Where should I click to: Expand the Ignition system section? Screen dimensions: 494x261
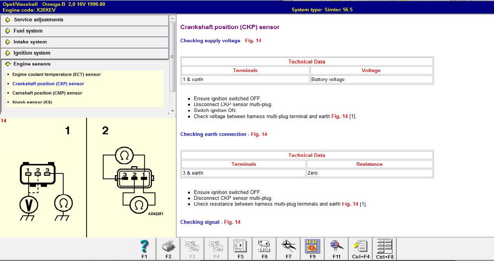click(x=32, y=53)
